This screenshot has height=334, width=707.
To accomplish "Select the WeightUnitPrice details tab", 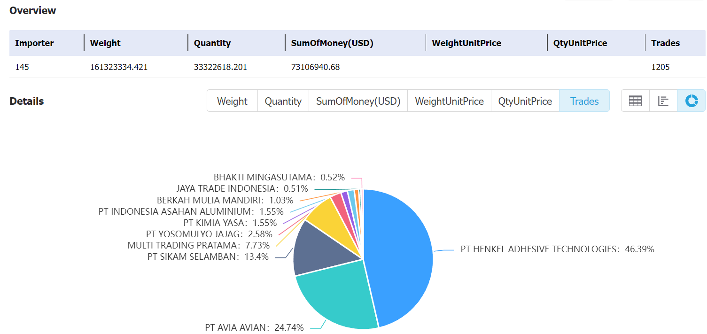I will tap(449, 101).
